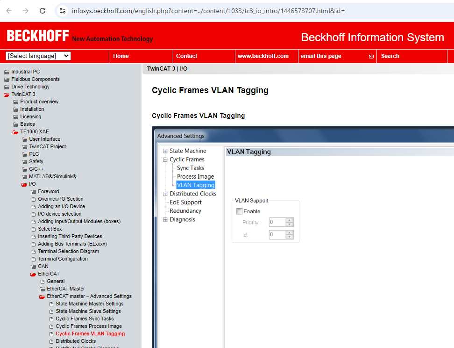The width and height of the screenshot is (454, 348).
Task: Click the site information icon in address bar
Action: (63, 10)
